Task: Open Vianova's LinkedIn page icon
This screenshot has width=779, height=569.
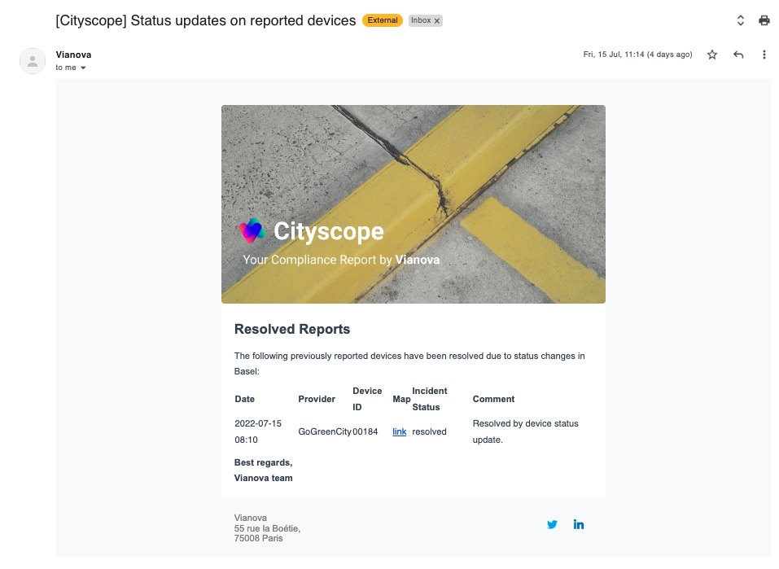Action: (x=578, y=524)
